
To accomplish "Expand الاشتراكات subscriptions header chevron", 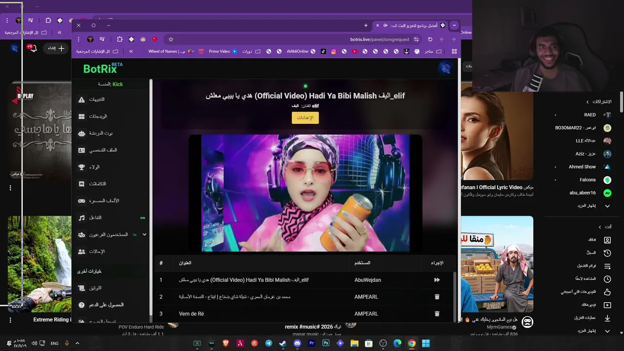I will [587, 102].
